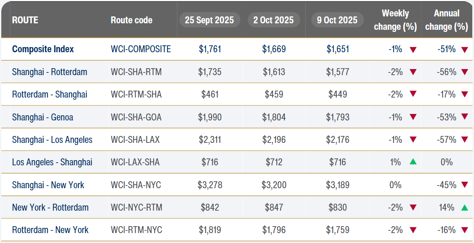
Task: Click the red down arrow for Shanghai - Genoa weekly change
Action: click(413, 117)
